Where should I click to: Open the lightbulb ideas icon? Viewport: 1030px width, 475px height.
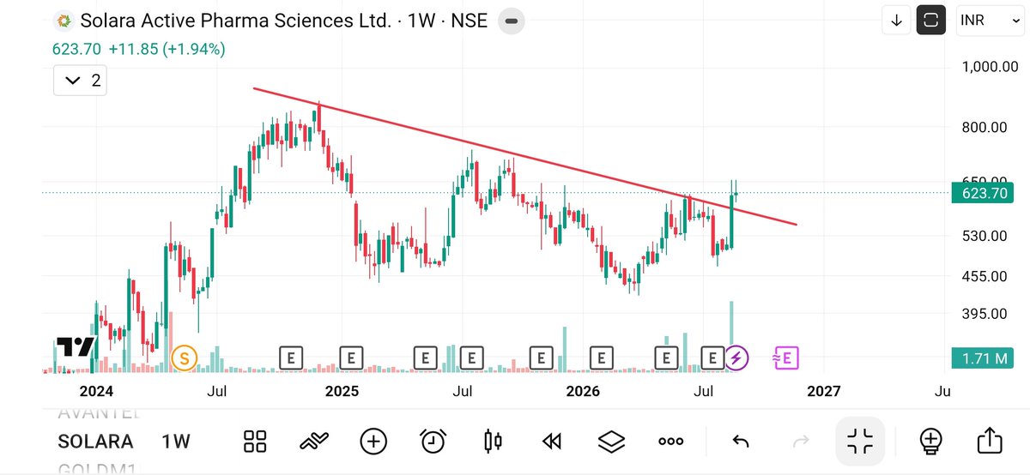[x=930, y=442]
